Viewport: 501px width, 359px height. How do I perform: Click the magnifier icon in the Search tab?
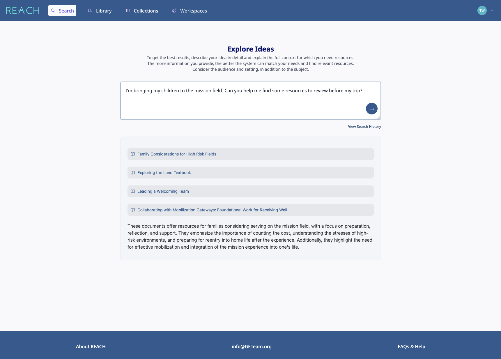(x=53, y=10)
